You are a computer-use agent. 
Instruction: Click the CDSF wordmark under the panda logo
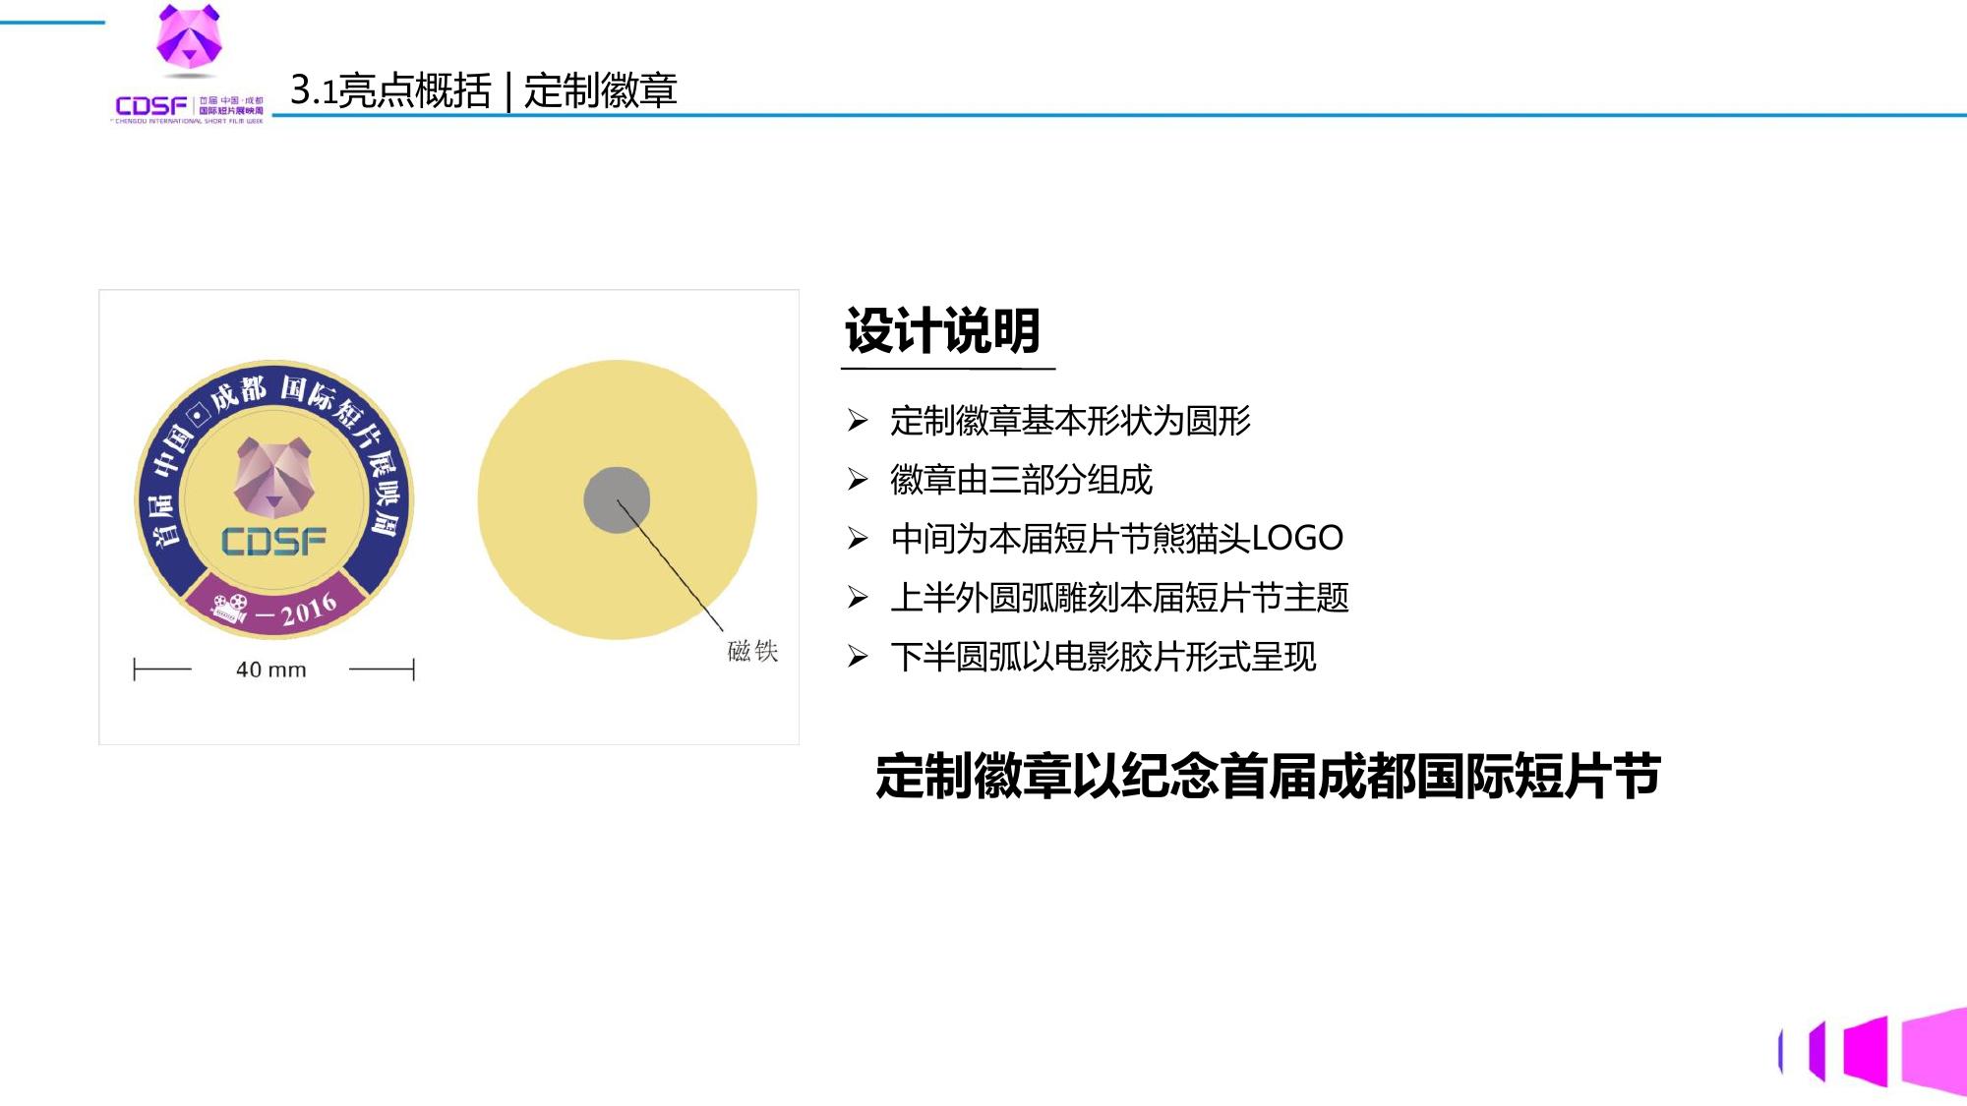click(150, 106)
